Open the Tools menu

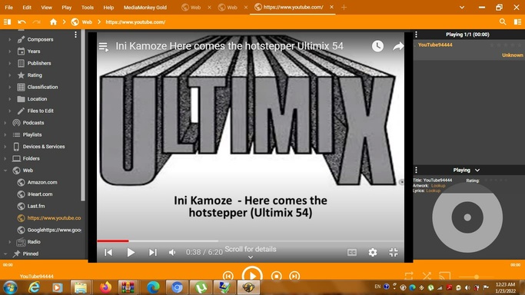[88, 8]
